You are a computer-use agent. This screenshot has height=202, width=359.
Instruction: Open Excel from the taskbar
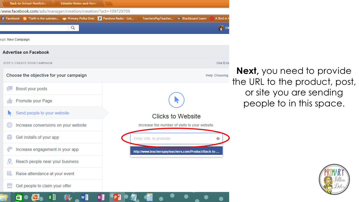pos(52,197)
